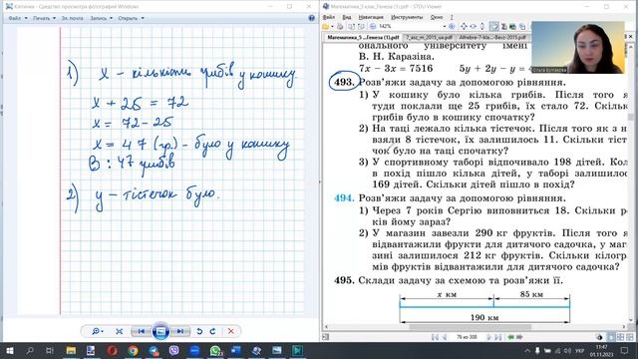Open Инструменты menu in STDU Viewer

tap(407, 17)
